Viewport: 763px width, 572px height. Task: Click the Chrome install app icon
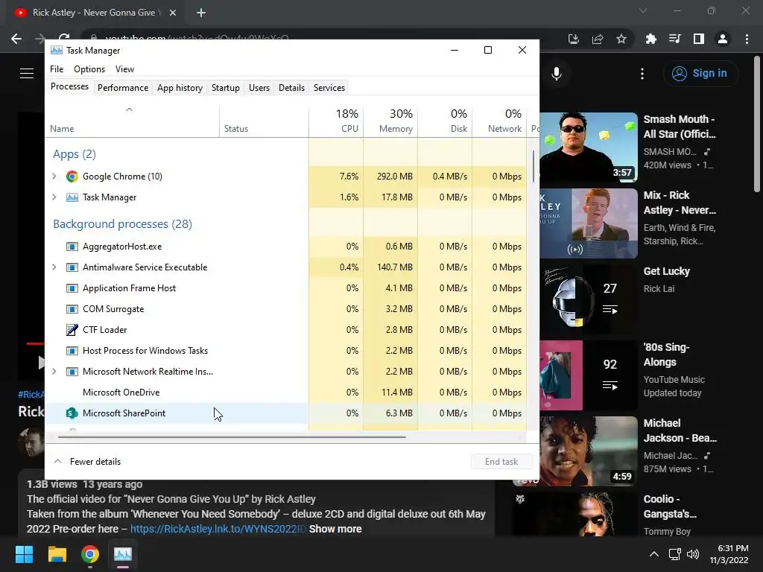(x=574, y=39)
